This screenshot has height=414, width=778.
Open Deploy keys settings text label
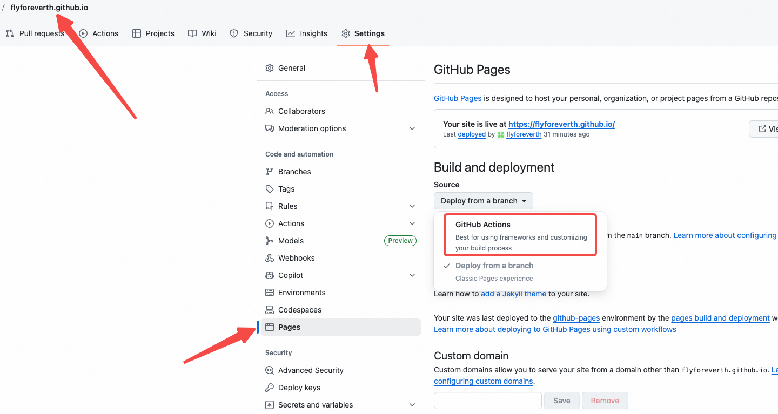click(x=299, y=388)
